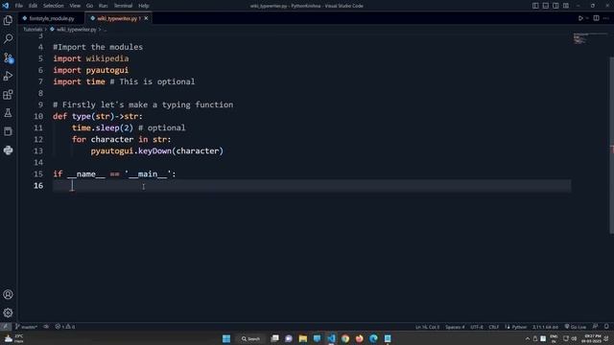Open the Help menu
614x345 pixels.
coord(144,6)
